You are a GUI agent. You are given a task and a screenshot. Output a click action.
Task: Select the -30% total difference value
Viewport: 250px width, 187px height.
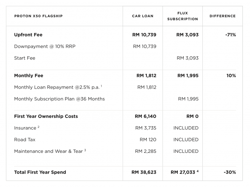click(x=230, y=172)
